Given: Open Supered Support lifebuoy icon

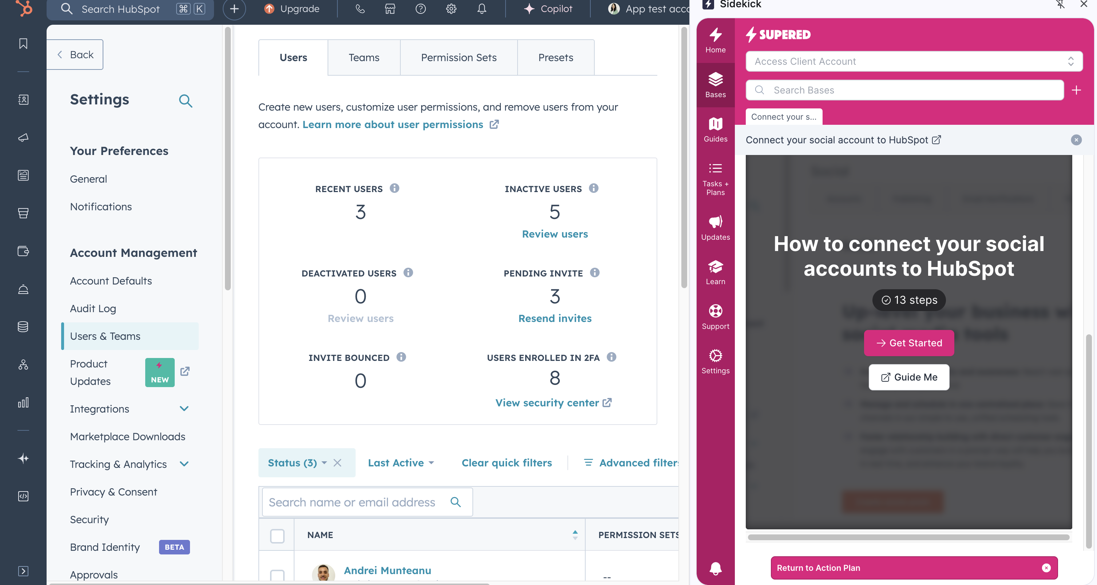Looking at the screenshot, I should (716, 317).
